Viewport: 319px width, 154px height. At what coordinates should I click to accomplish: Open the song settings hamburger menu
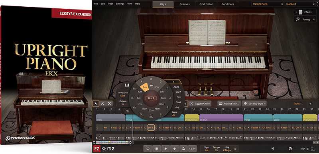point(235,148)
